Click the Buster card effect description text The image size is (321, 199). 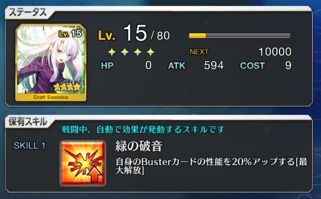[212, 166]
